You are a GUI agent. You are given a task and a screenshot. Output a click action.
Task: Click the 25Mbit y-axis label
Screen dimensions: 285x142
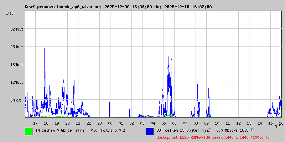tap(17, 47)
